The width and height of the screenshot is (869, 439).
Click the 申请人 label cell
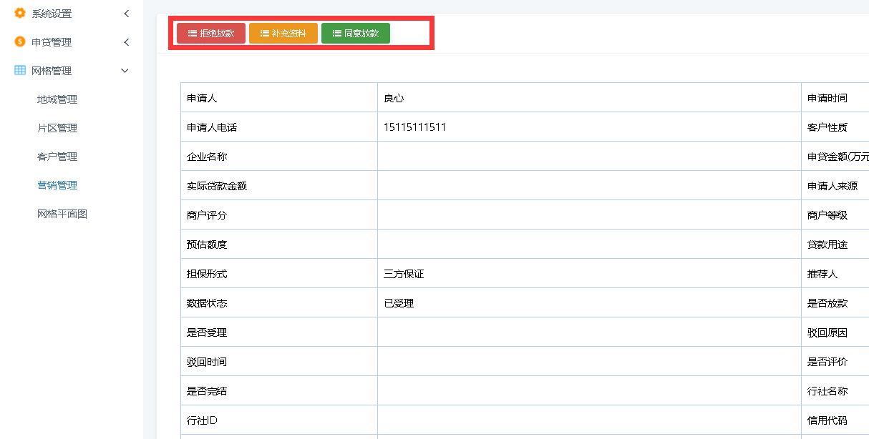279,97
